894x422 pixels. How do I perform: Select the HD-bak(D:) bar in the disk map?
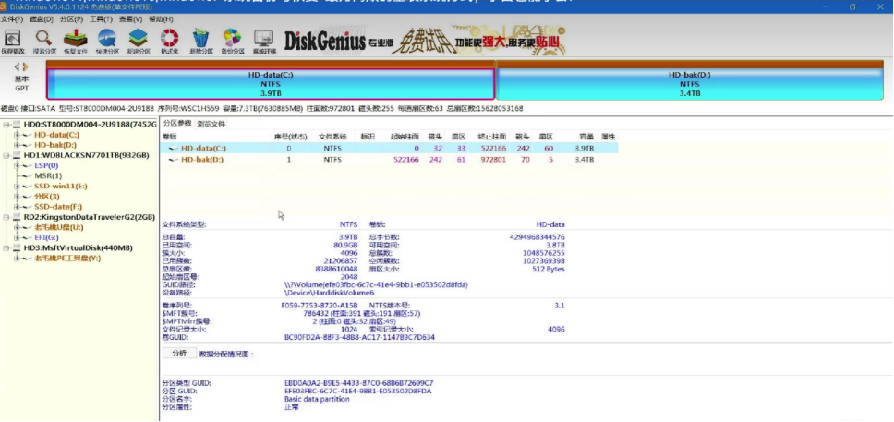(690, 84)
